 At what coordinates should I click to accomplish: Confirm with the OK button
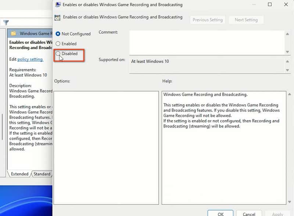pyautogui.click(x=220, y=214)
